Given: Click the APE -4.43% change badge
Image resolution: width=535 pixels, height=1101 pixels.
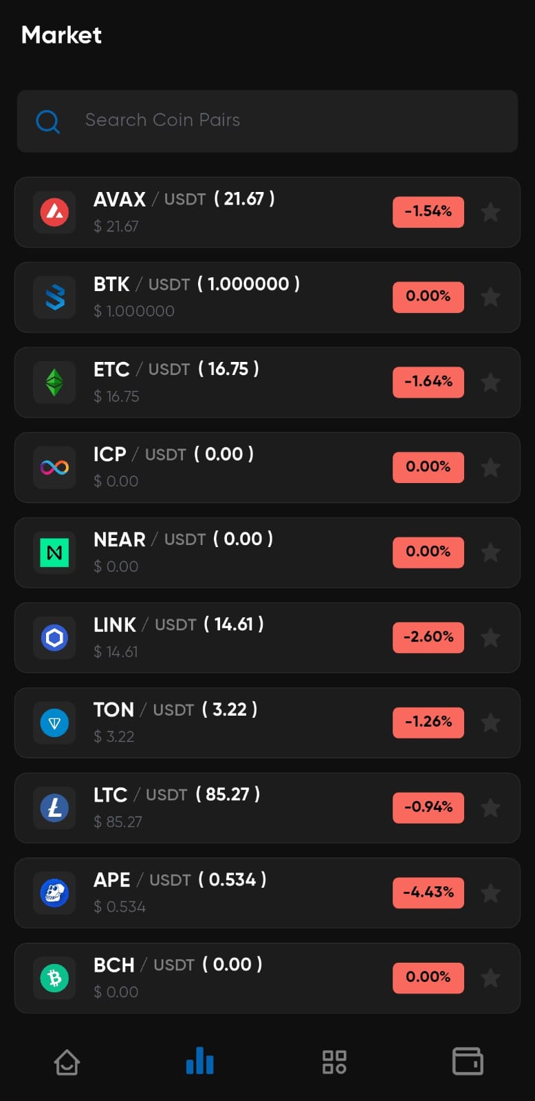Looking at the screenshot, I should pyautogui.click(x=428, y=892).
